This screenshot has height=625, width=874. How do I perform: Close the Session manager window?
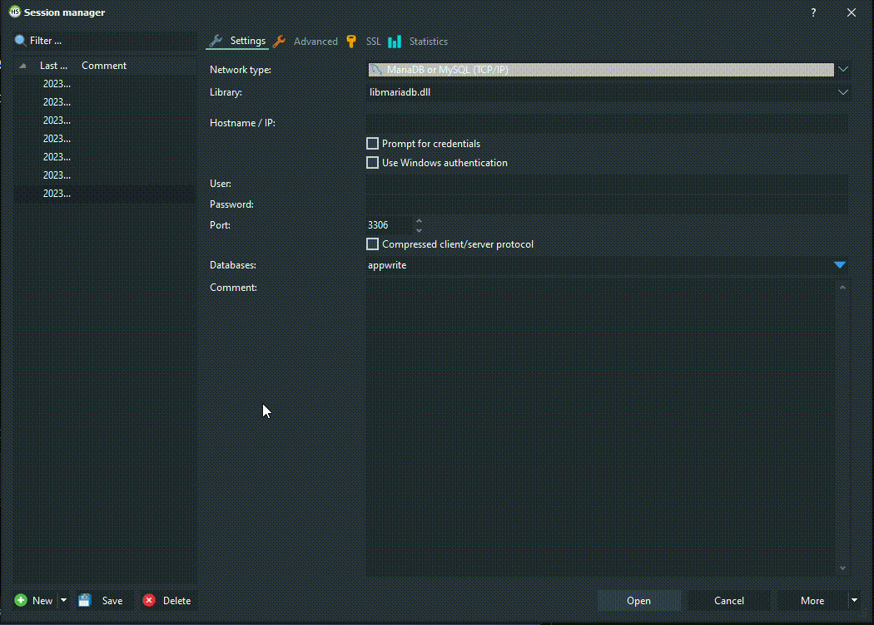pos(852,12)
